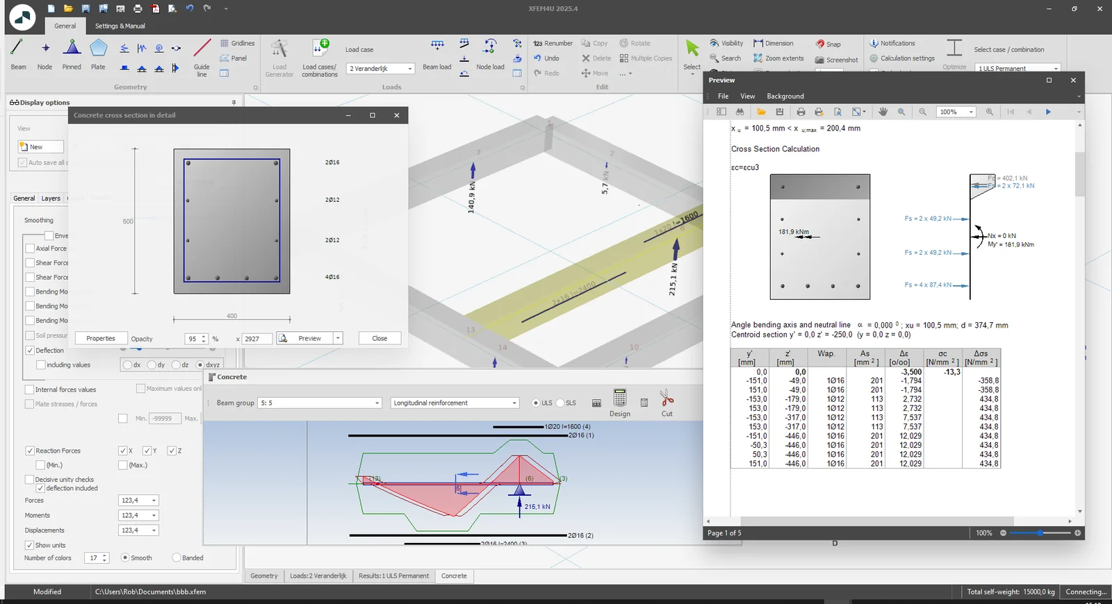The width and height of the screenshot is (1112, 604).
Task: Click the save icon in quick access bar
Action: pos(85,9)
